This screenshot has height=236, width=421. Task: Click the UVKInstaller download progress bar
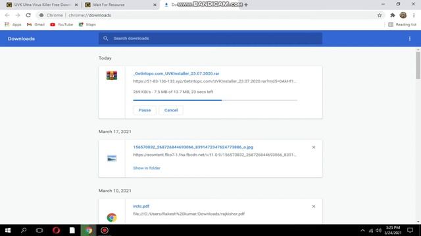pos(215,100)
